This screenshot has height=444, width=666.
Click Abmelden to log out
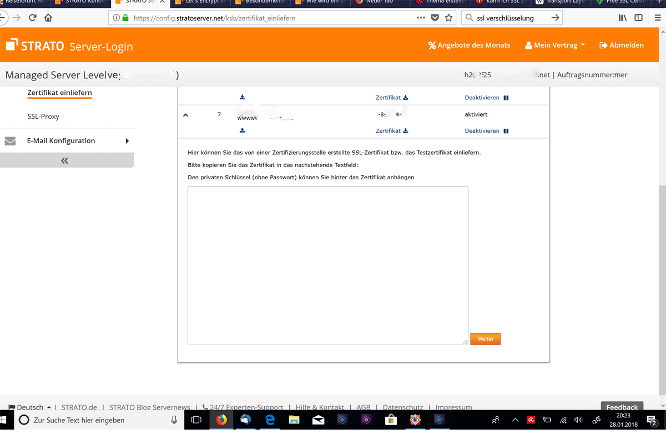pyautogui.click(x=622, y=45)
